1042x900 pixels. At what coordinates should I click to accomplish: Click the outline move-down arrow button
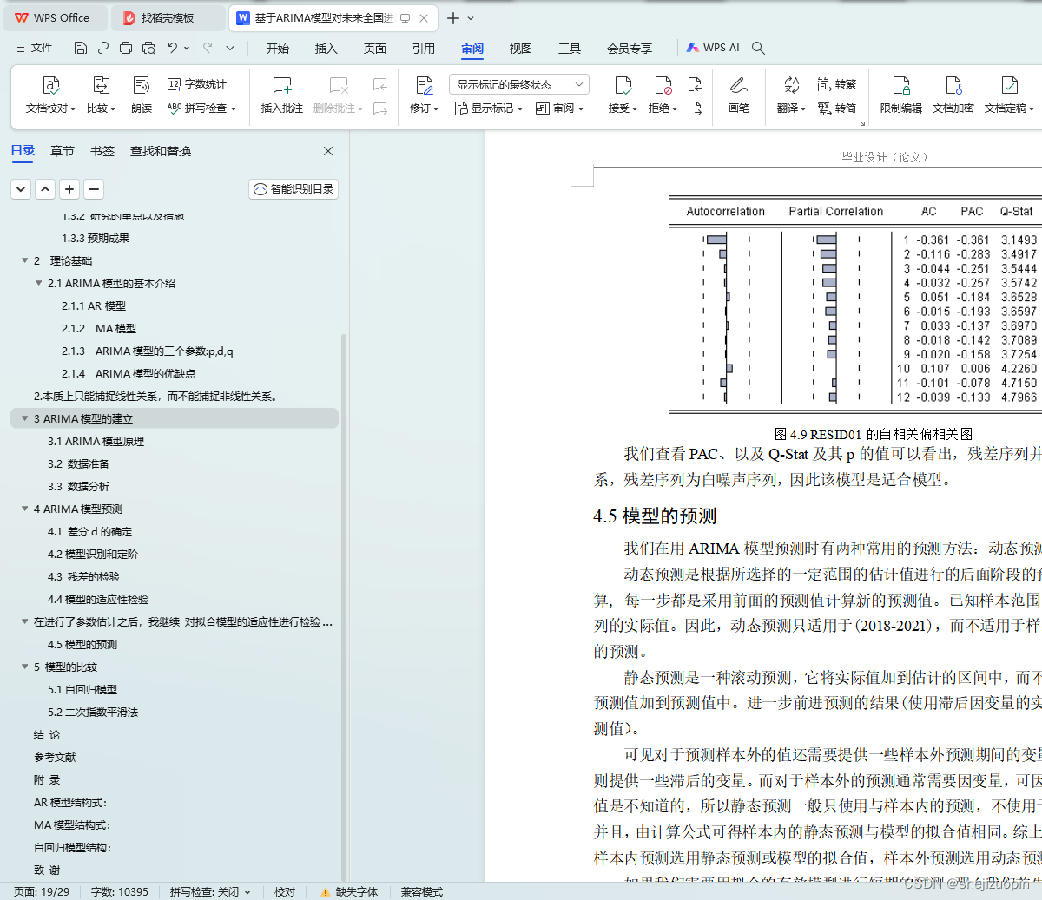(21, 188)
